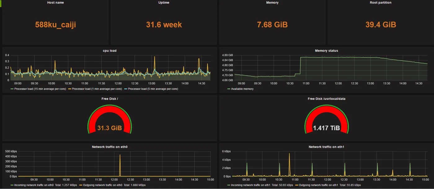The height and width of the screenshot is (189, 434).
Task: Click the 500 kBps label on eth0 axis
Action: pos(11,152)
